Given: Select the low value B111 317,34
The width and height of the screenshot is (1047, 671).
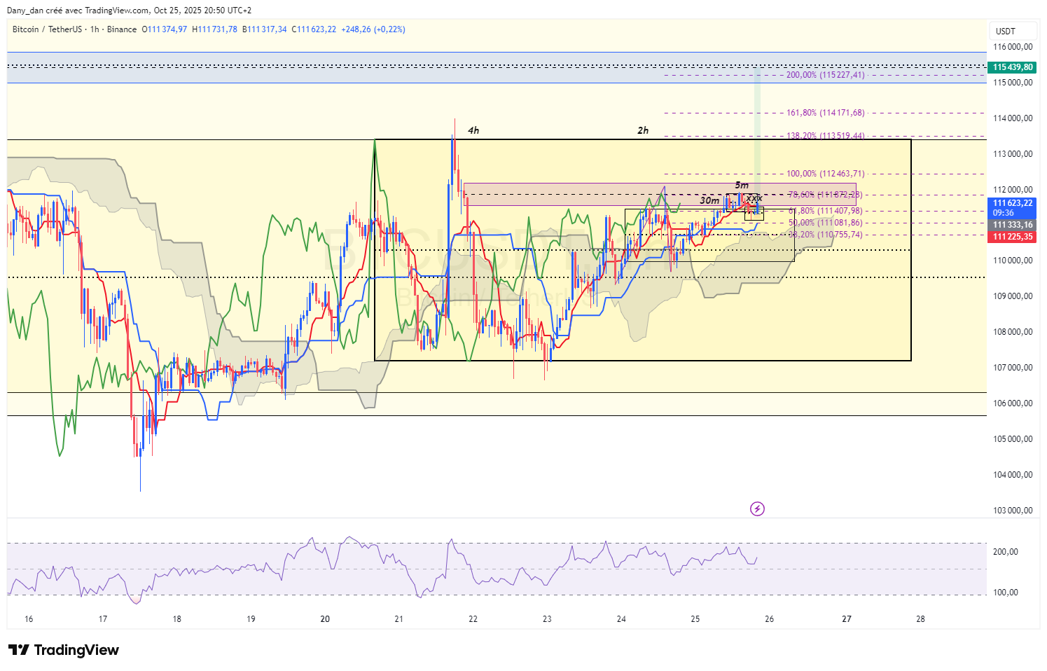Looking at the screenshot, I should coord(265,29).
